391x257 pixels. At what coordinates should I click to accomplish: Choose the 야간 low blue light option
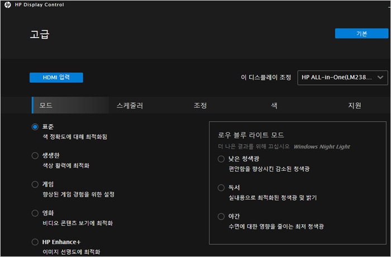(x=221, y=216)
